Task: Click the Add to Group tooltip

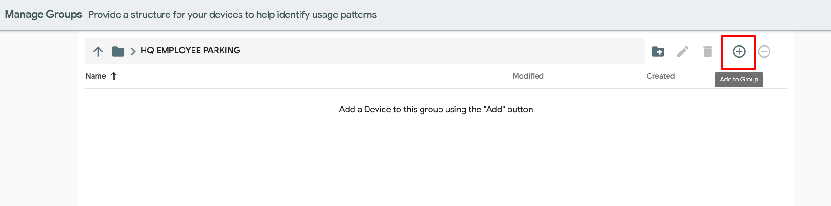Action: [x=739, y=80]
